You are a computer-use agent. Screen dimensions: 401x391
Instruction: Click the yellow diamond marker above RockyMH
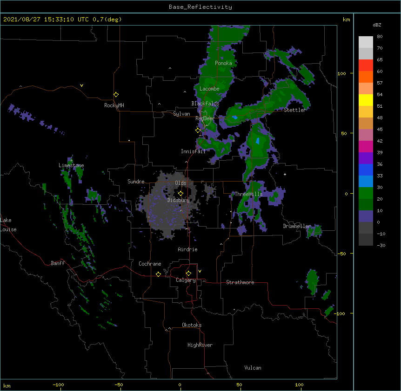tap(116, 95)
